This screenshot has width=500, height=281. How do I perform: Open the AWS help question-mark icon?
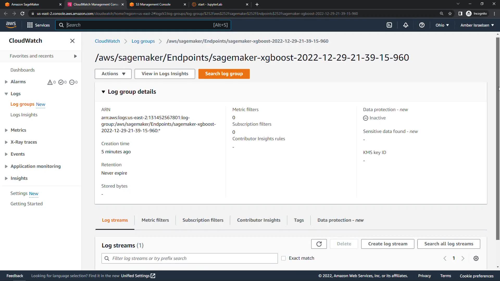coord(422,25)
